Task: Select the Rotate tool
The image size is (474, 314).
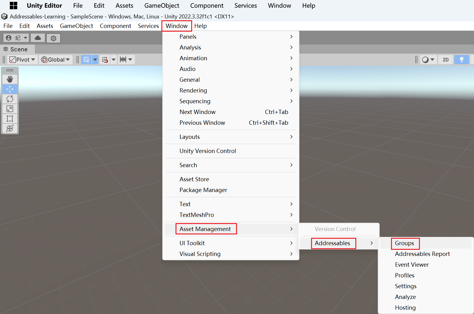Action: pyautogui.click(x=10, y=99)
